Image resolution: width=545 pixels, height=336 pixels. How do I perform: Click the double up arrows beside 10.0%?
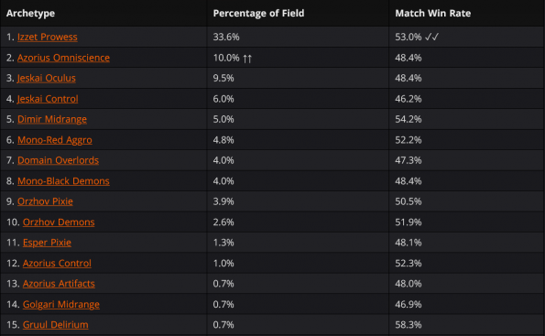(x=247, y=58)
